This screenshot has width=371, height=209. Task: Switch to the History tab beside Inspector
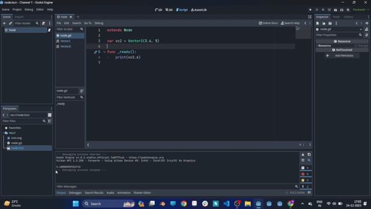point(348,17)
